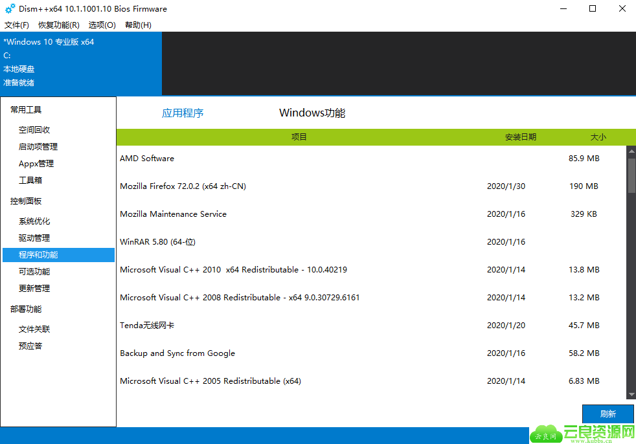Viewport: 636px width, 444px height.
Task: Select the Tenda无线网卡 row
Action: (371, 325)
